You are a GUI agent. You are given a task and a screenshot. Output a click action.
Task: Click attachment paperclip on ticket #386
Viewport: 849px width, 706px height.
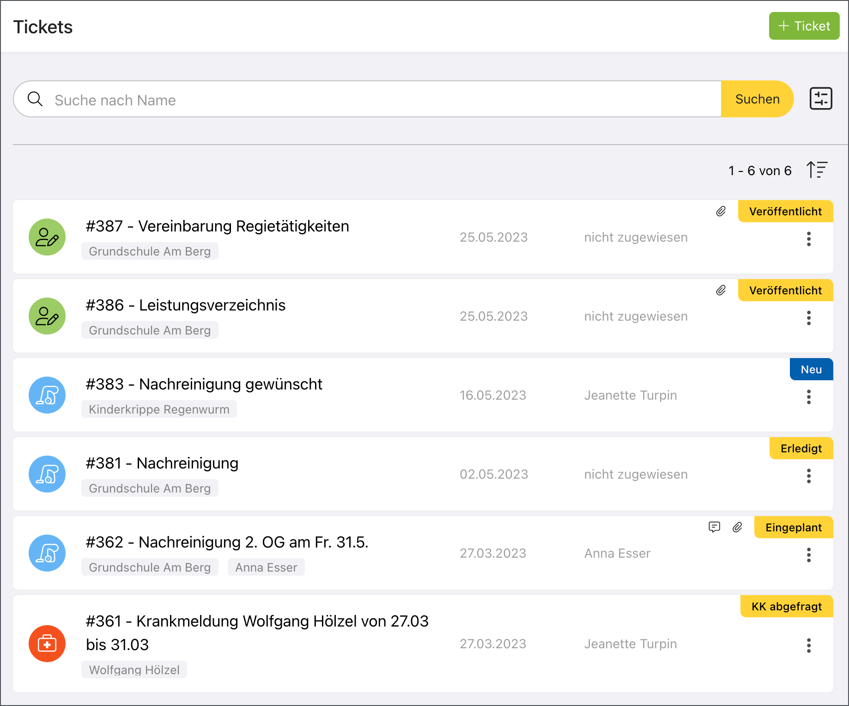coord(721,291)
